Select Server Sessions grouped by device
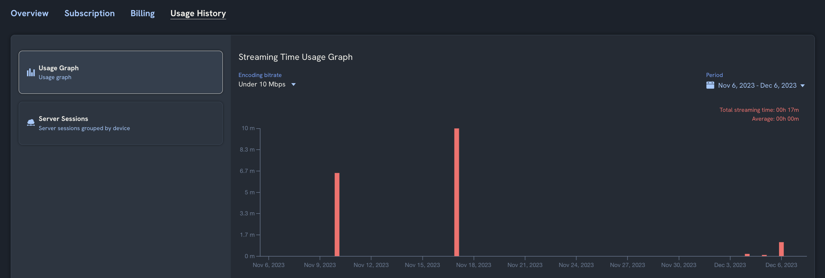Image resolution: width=825 pixels, height=278 pixels. pos(121,123)
